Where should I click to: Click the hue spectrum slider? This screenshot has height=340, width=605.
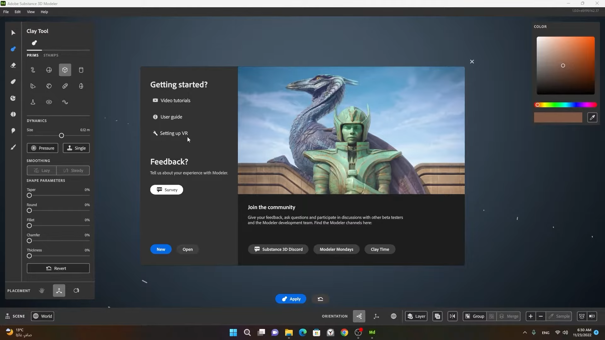[x=566, y=105]
